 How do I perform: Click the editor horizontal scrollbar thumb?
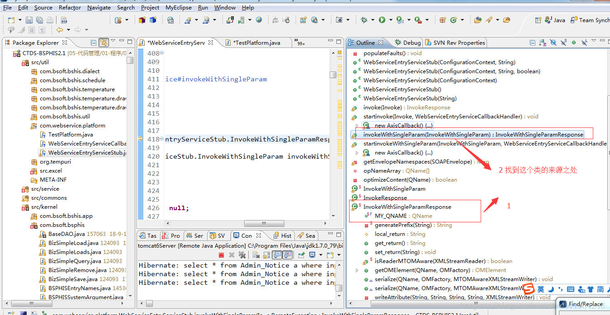[264, 223]
